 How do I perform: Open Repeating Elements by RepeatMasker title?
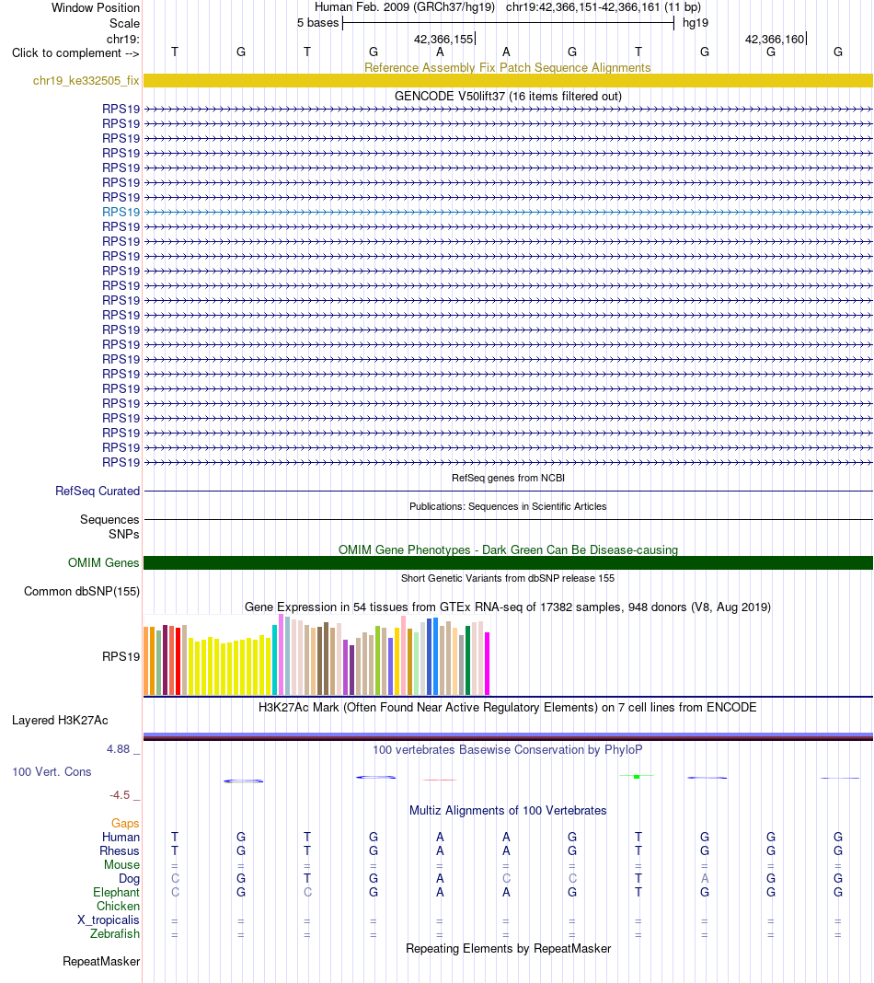pyautogui.click(x=508, y=949)
